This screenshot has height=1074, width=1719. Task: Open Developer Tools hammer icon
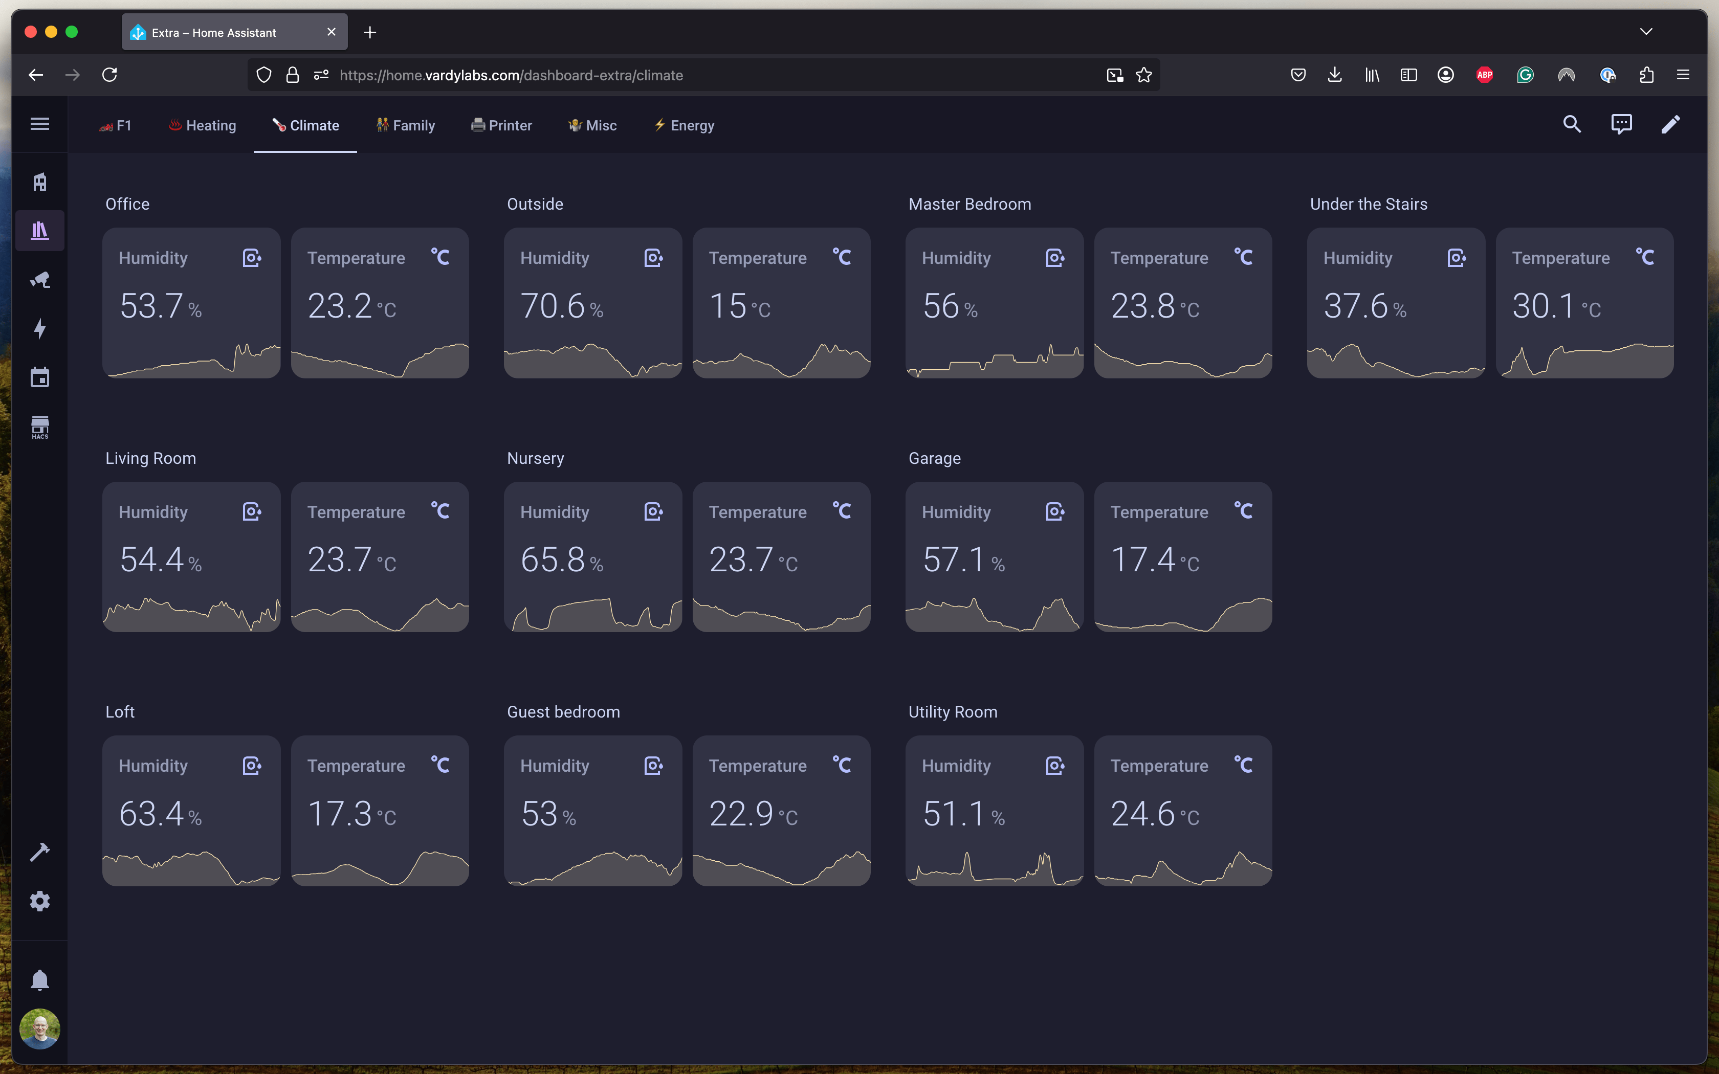40,852
